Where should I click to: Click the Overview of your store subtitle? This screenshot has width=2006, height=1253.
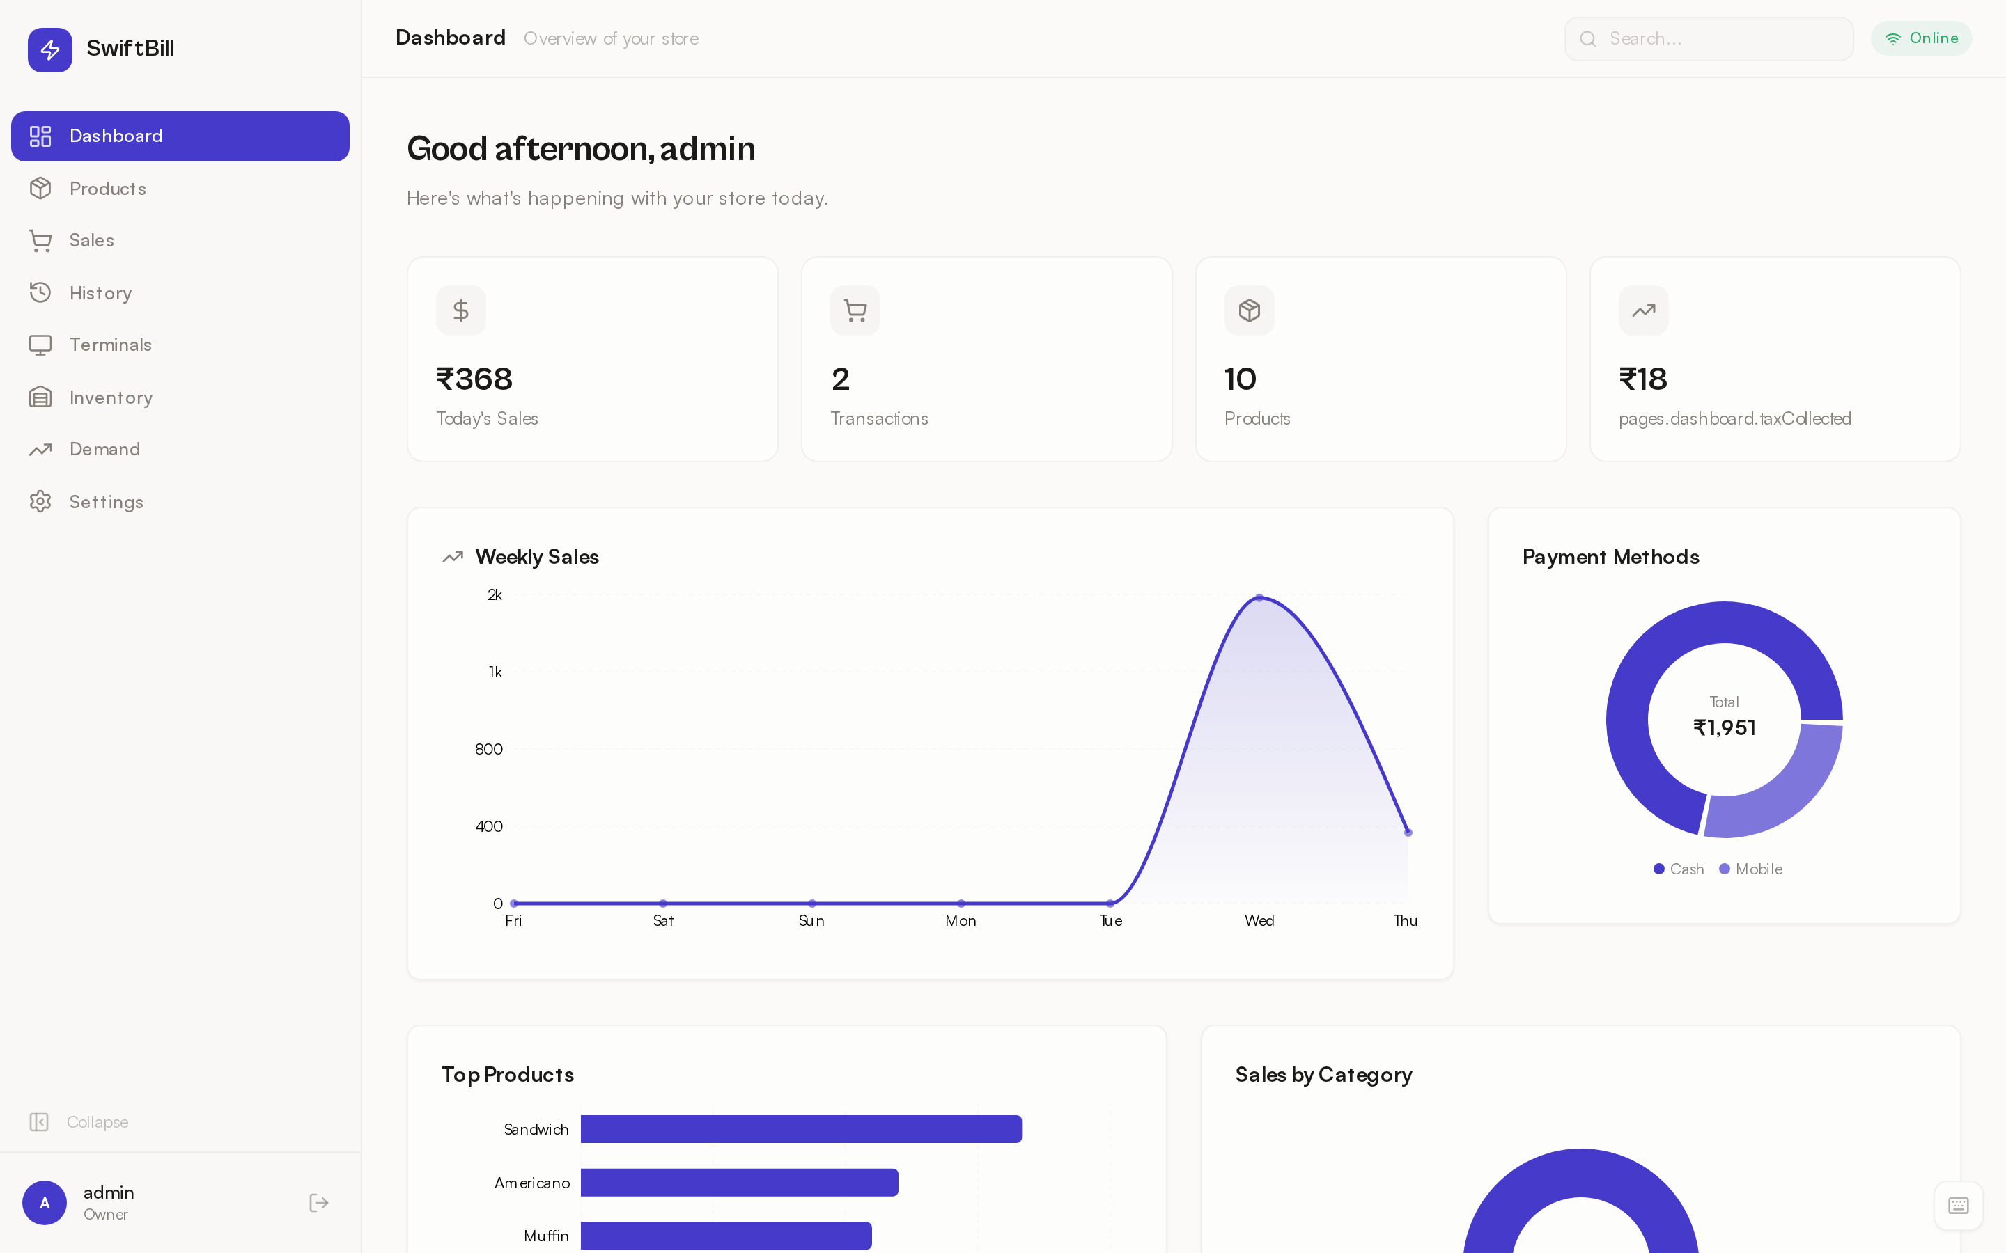[611, 39]
